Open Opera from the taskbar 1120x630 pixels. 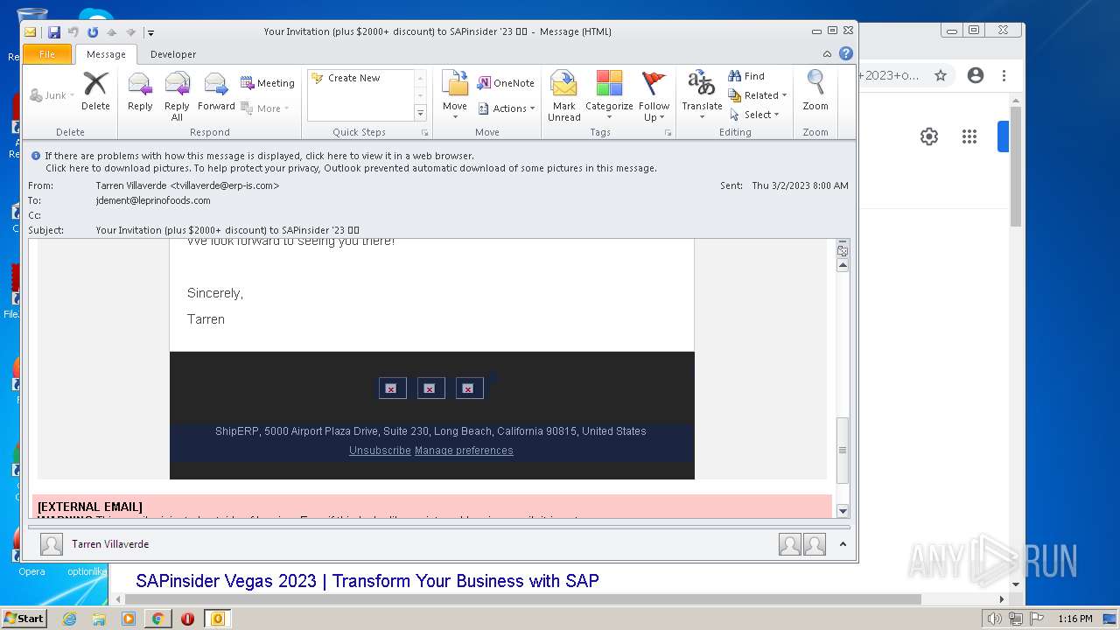tap(187, 619)
